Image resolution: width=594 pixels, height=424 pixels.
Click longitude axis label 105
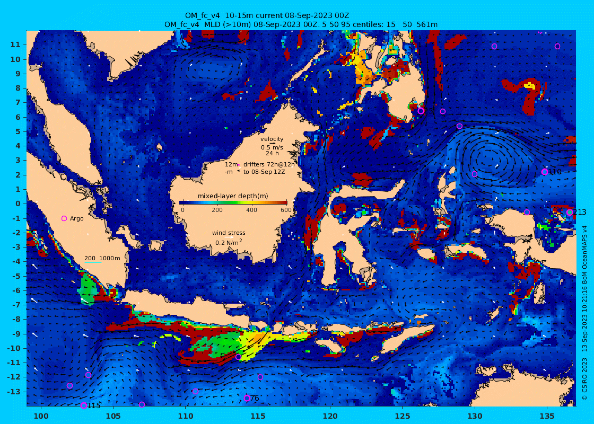coord(113,416)
